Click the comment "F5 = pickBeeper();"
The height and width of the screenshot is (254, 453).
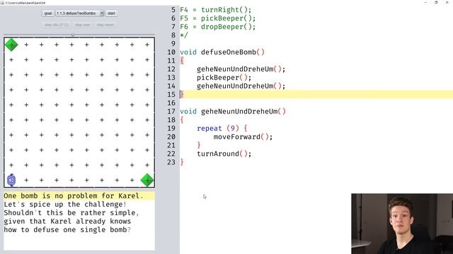click(x=218, y=18)
